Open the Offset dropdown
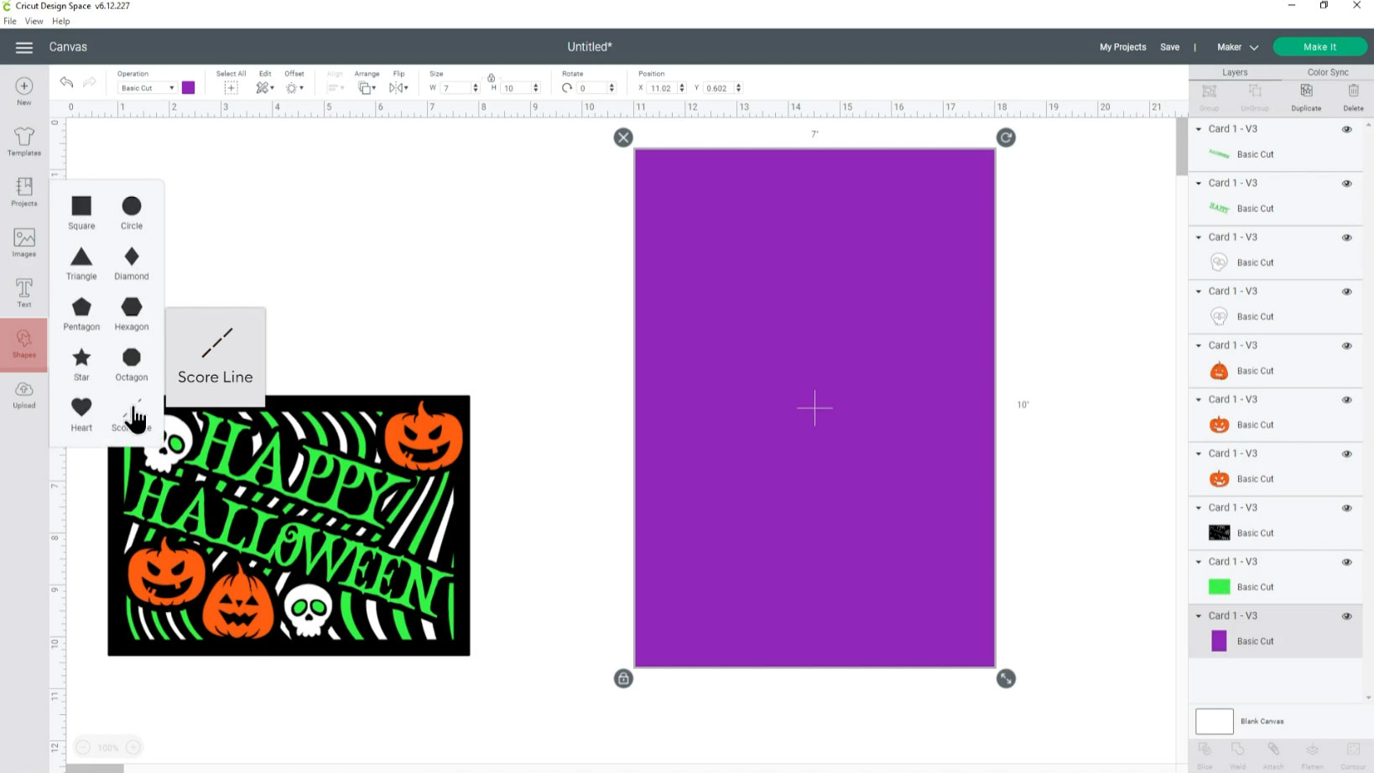 click(x=294, y=88)
